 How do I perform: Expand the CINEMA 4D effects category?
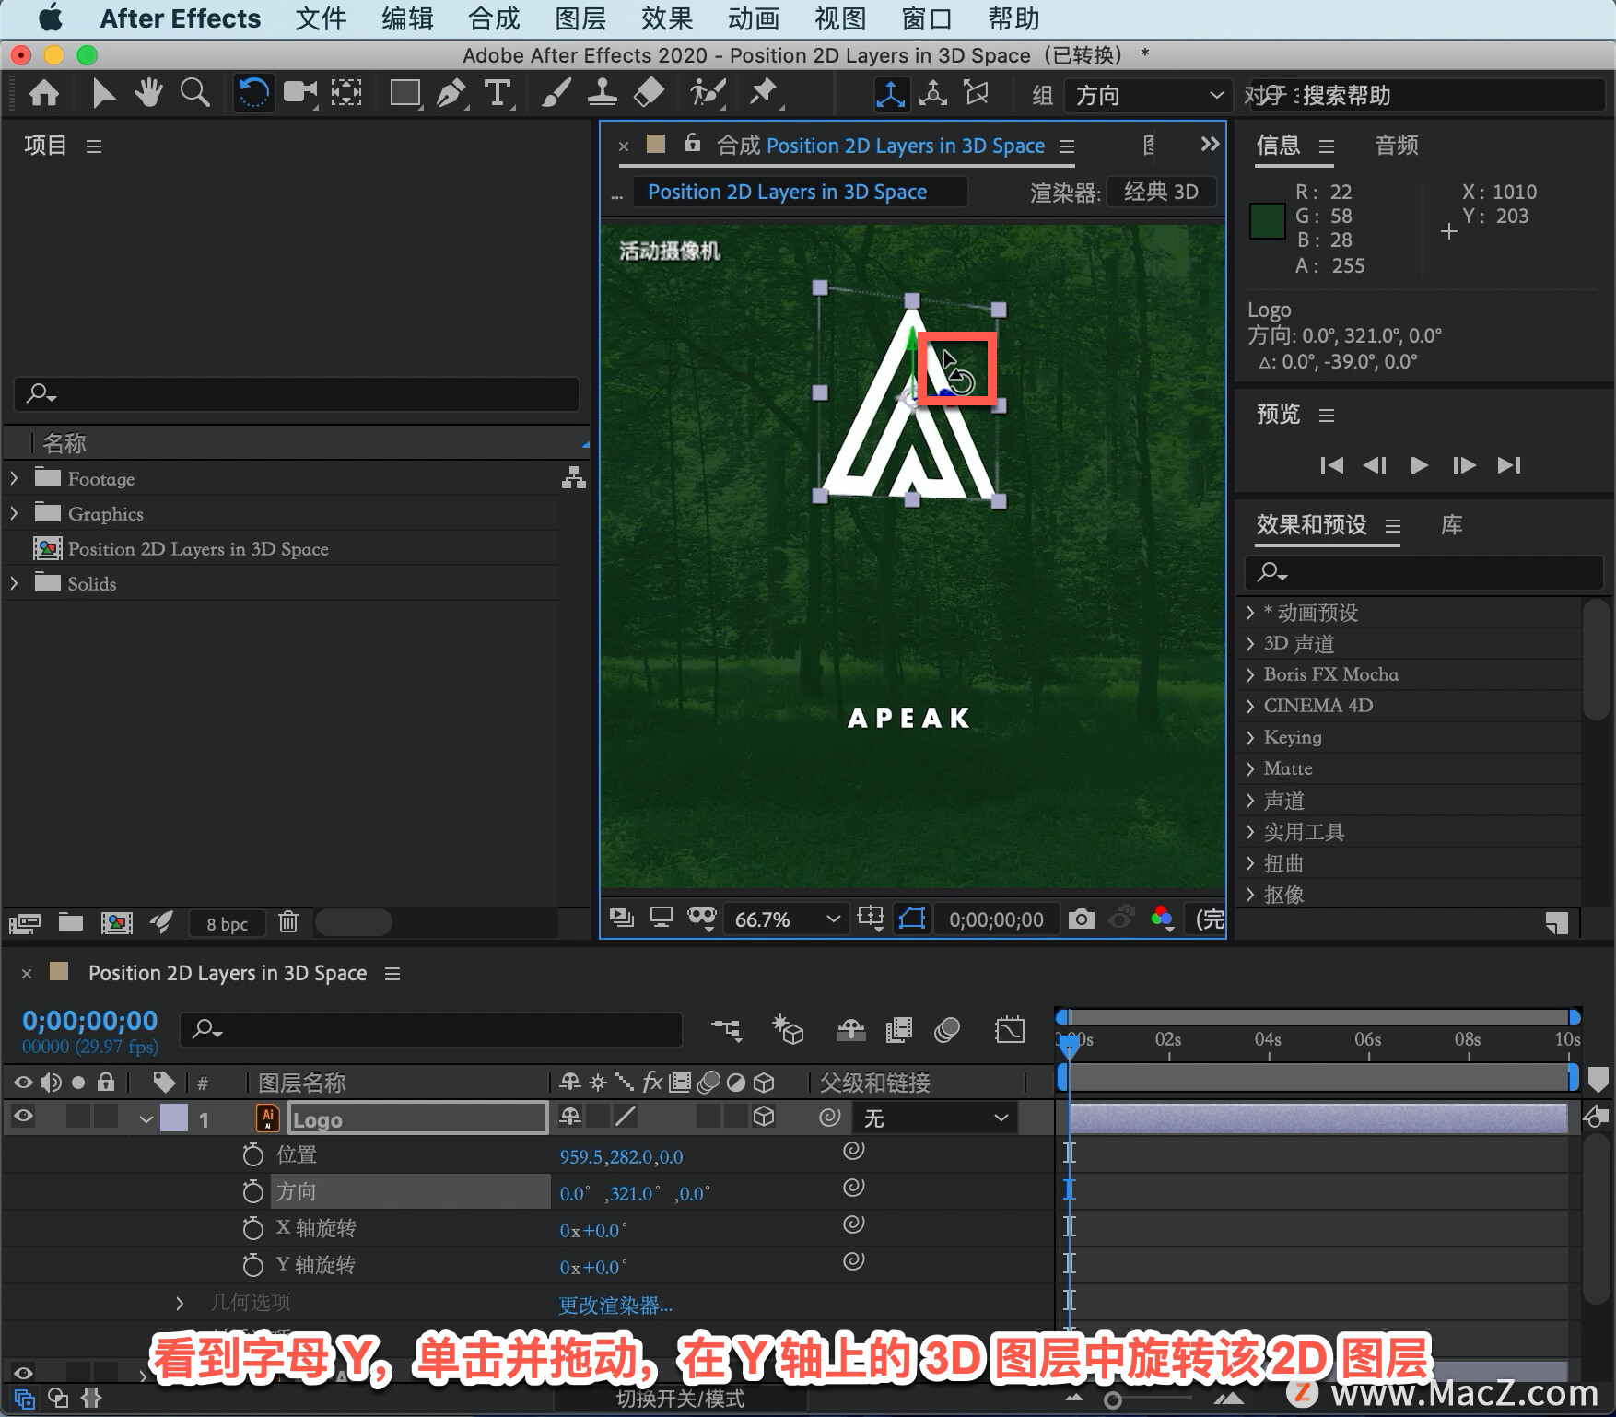1250,706
